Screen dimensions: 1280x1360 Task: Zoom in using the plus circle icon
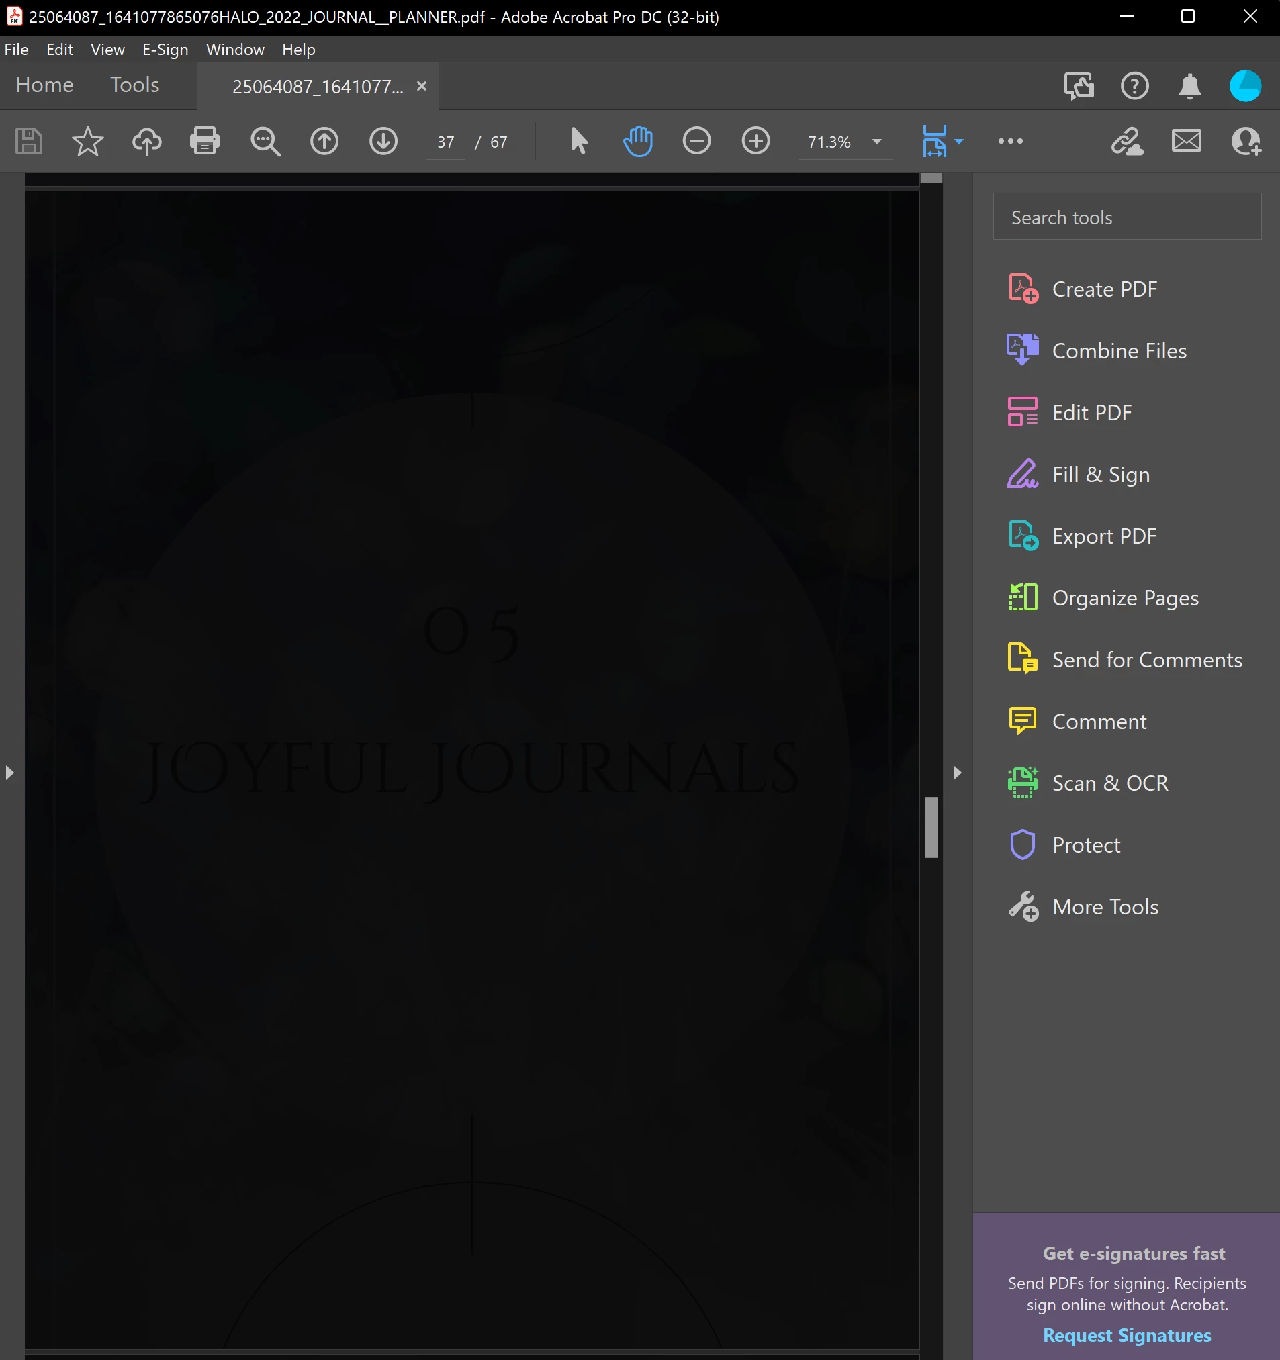[x=756, y=141]
